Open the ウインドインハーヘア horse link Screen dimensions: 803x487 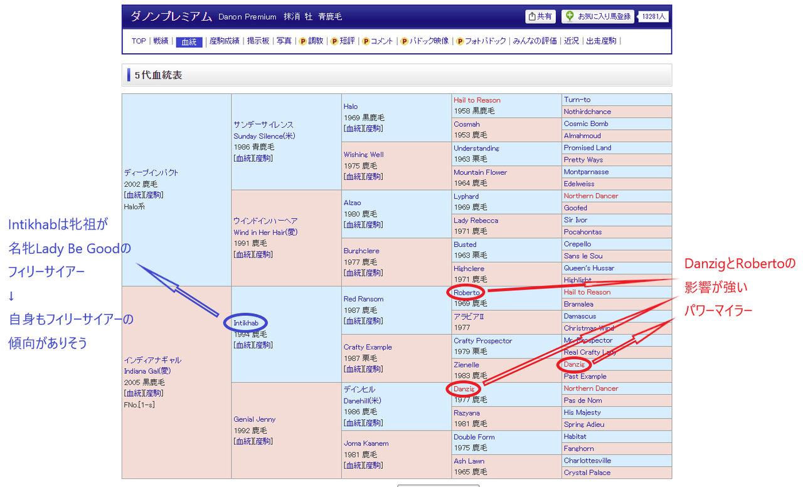pyautogui.click(x=265, y=221)
